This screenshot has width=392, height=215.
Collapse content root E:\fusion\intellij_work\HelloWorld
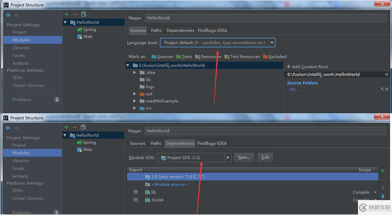[x=128, y=65]
